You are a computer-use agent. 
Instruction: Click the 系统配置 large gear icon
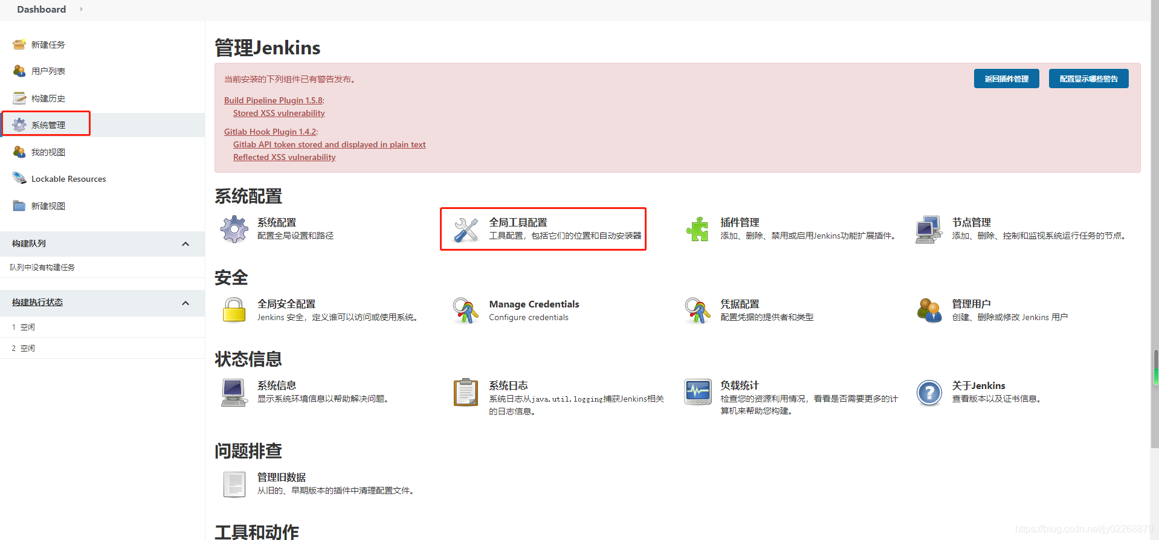pos(234,229)
